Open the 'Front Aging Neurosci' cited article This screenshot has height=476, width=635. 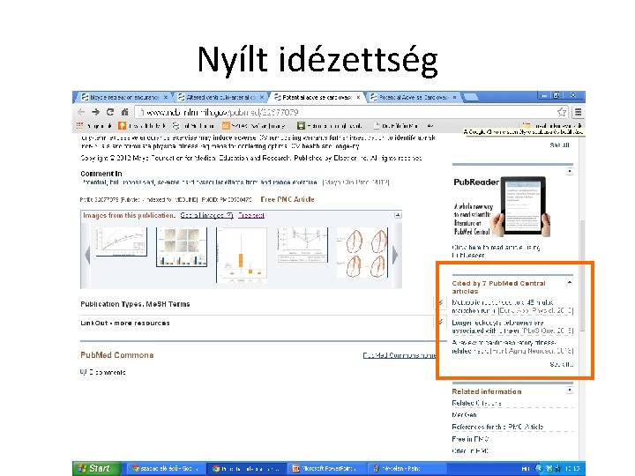coord(512,347)
